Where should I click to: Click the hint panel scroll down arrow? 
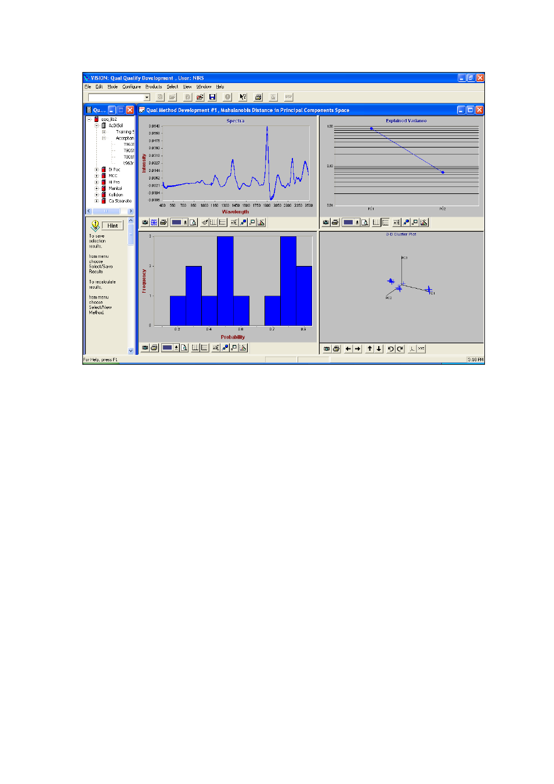(131, 351)
